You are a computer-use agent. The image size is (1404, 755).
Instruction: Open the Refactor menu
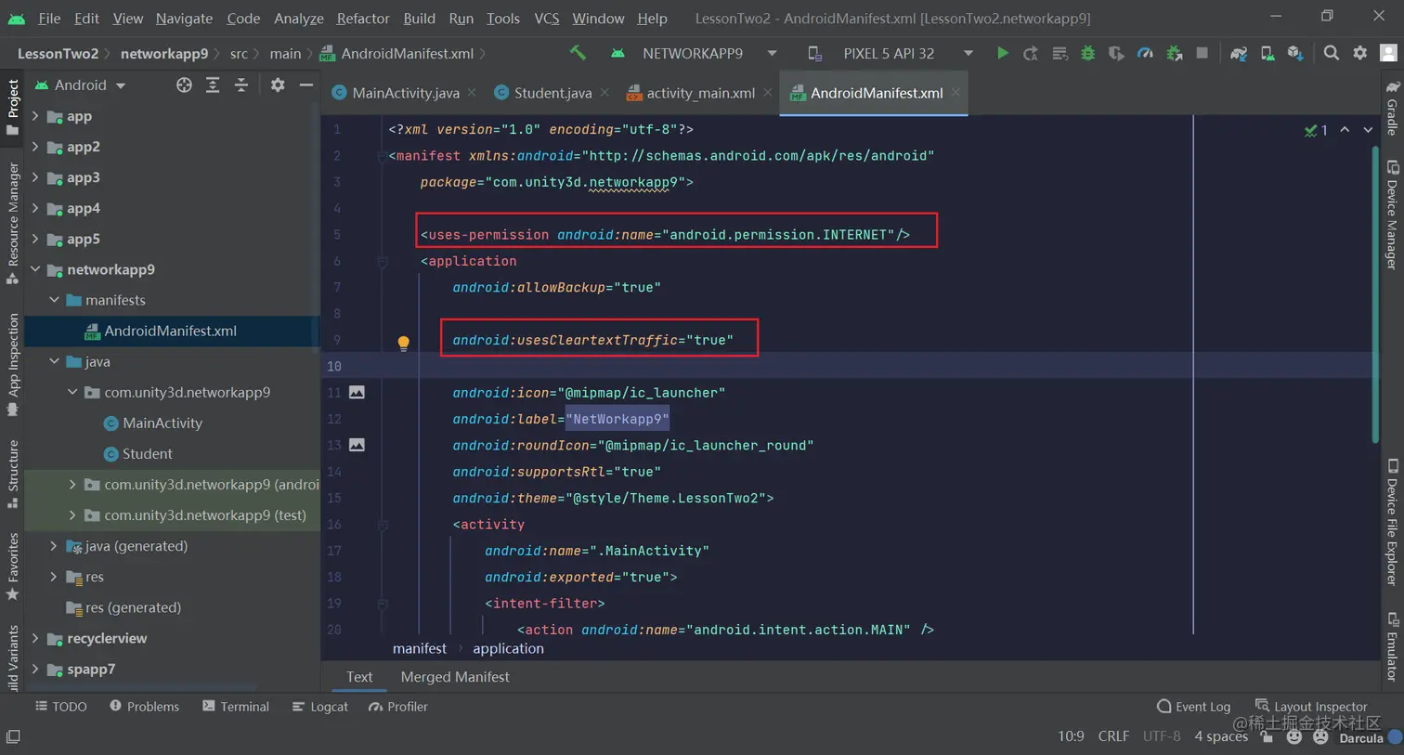click(363, 18)
